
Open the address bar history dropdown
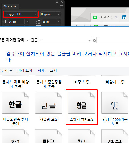pyautogui.click(x=89, y=40)
